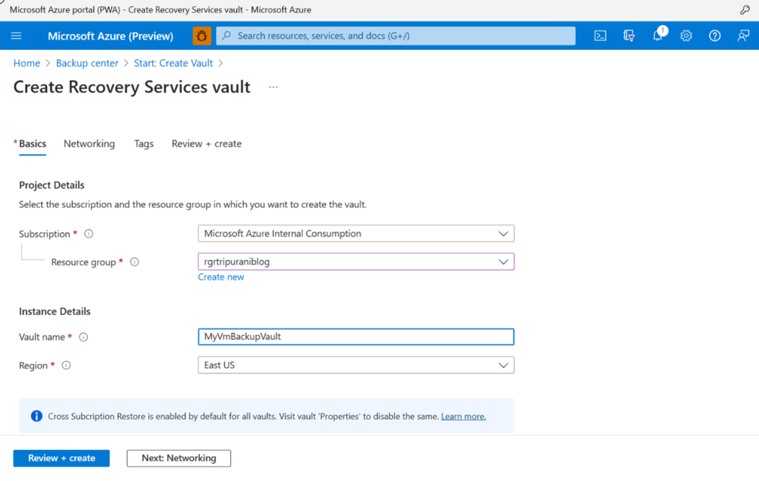The height and width of the screenshot is (481, 759).
Task: Click the Project Details heading
Action: click(x=52, y=185)
